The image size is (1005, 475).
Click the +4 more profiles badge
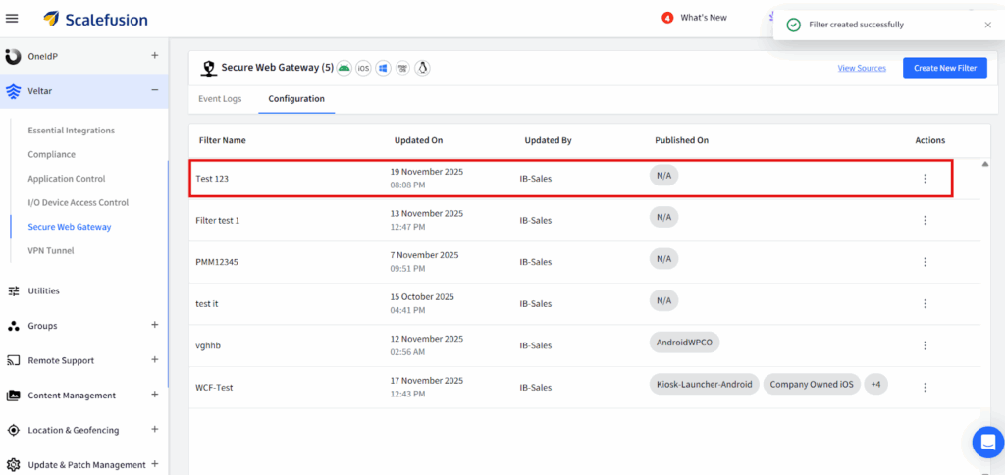pos(875,385)
